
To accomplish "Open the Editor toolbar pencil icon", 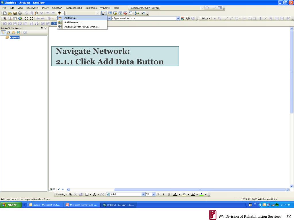I will pyautogui.click(x=103, y=13).
